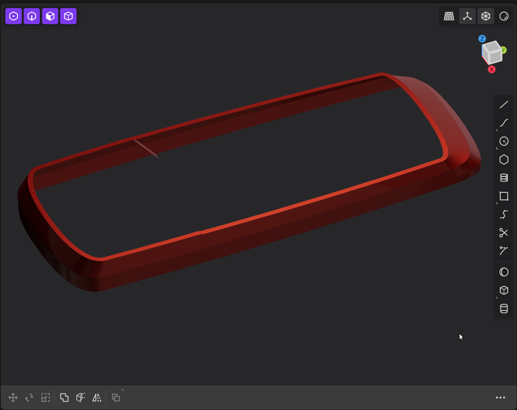This screenshot has height=410, width=517.
Task: Select the Rectangle tool
Action: (x=504, y=196)
